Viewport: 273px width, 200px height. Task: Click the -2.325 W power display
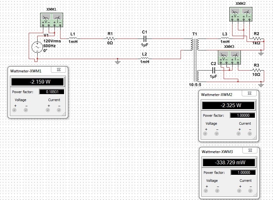(x=228, y=105)
